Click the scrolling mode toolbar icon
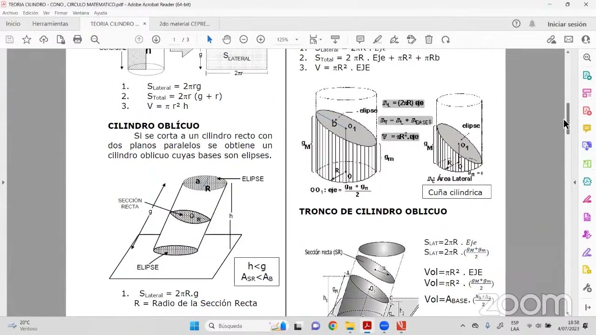This screenshot has width=596, height=335. (335, 40)
